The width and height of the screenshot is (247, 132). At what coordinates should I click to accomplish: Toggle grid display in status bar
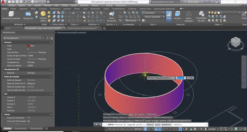click(145, 129)
